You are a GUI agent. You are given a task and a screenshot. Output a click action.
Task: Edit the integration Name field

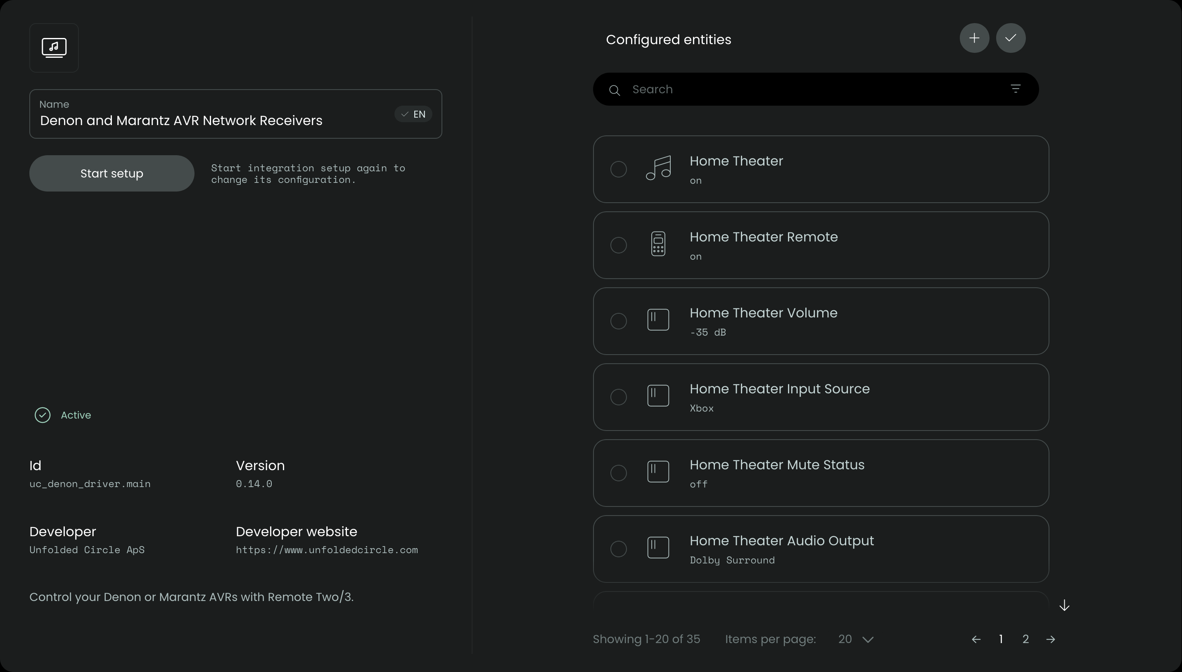235,114
